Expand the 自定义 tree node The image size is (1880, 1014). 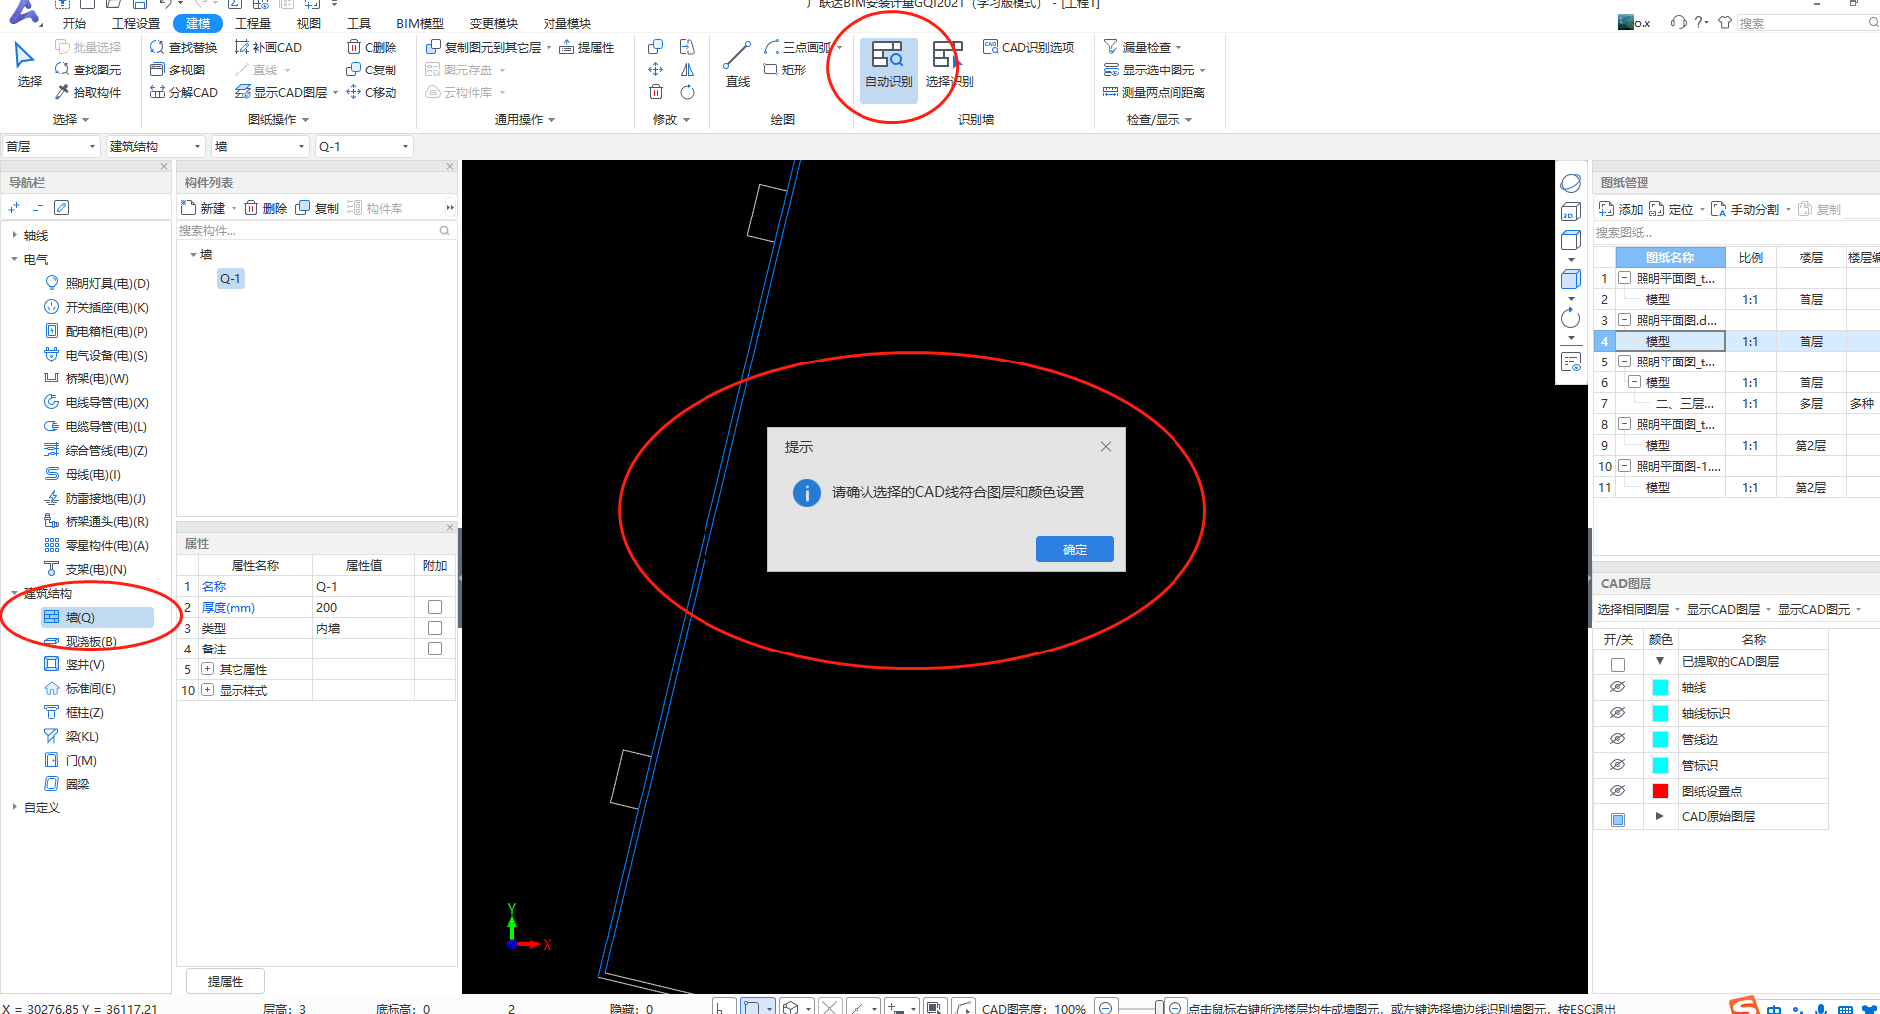14,807
